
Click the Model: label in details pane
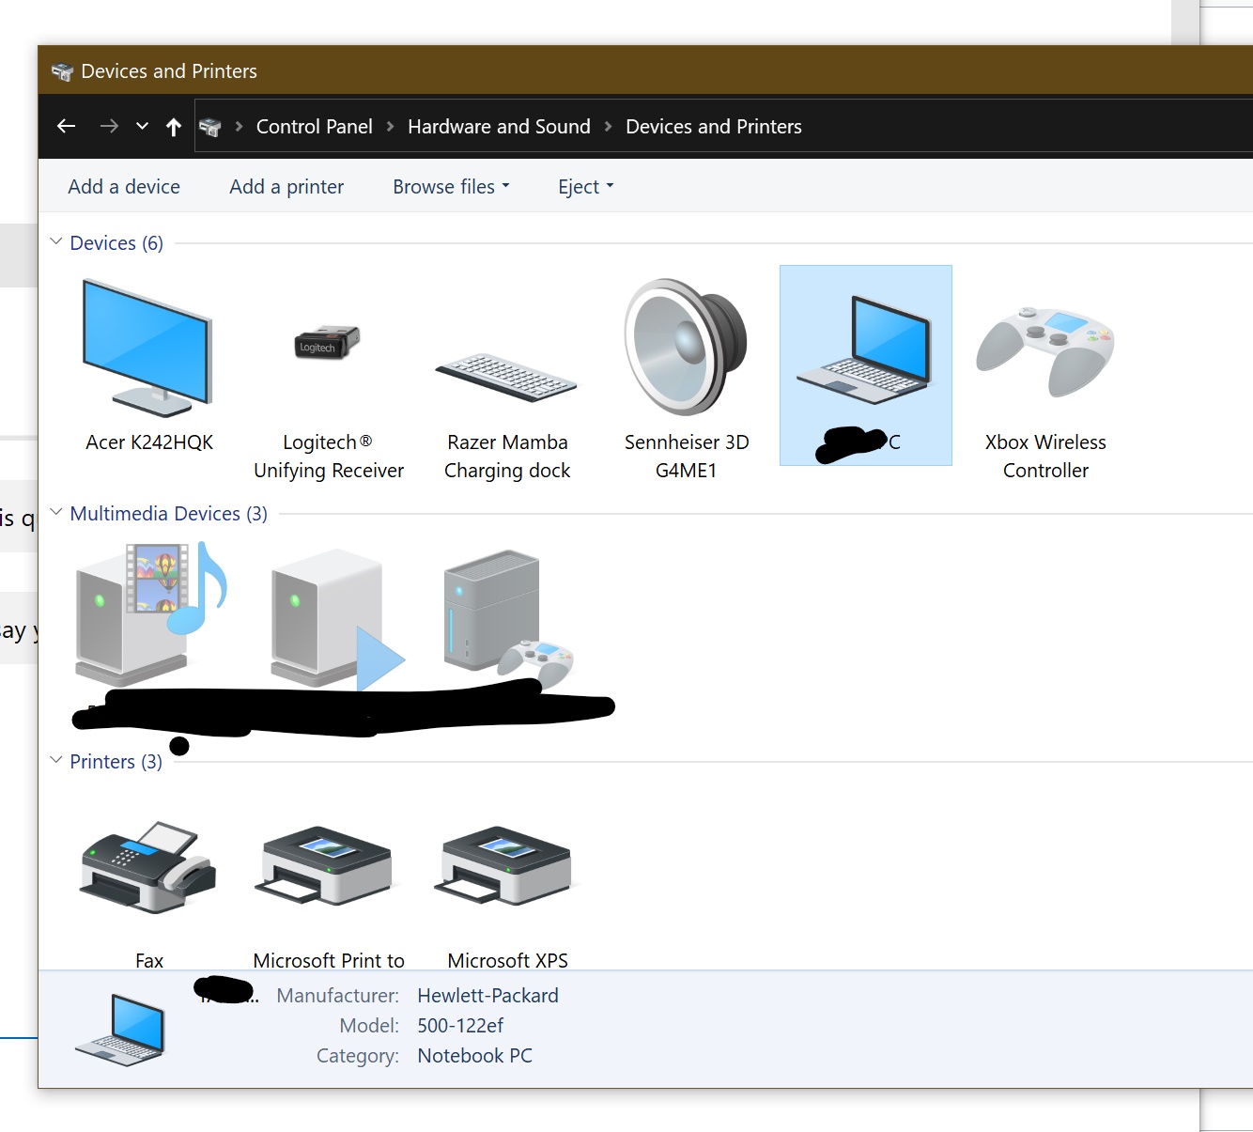(x=369, y=1026)
